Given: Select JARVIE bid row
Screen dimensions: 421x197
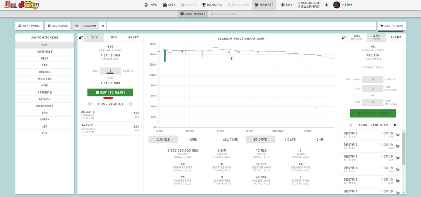Looking at the screenshot, I should pyautogui.click(x=110, y=129).
